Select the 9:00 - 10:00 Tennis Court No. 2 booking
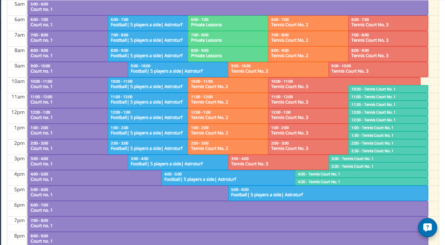The image size is (445, 245). [x=278, y=69]
